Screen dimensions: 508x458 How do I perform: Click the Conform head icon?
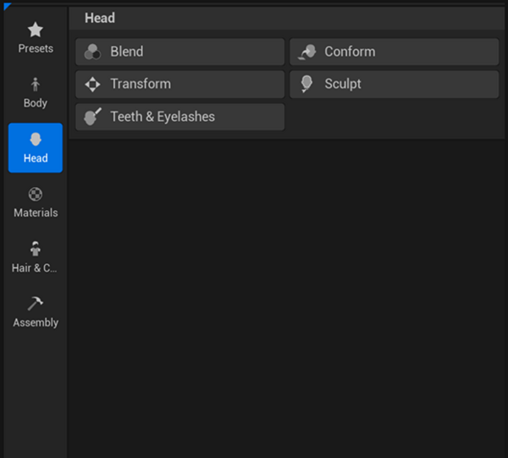(x=306, y=52)
